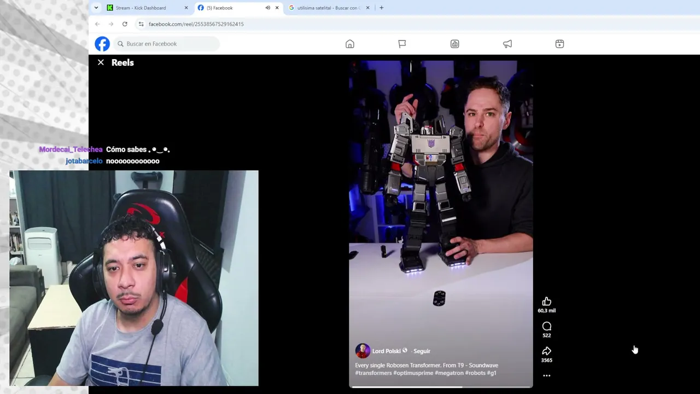Close the utilisima satelital Google tab

(367, 8)
